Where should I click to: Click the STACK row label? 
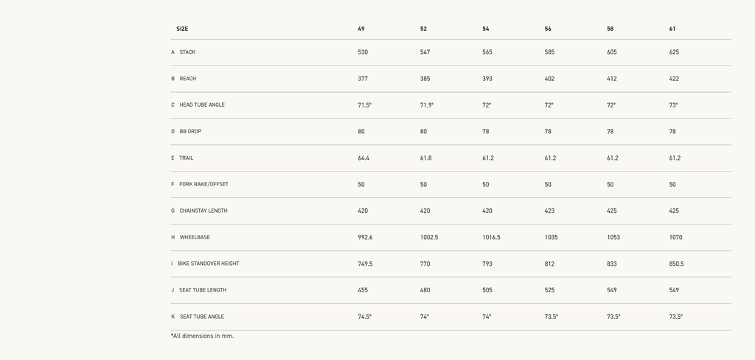pyautogui.click(x=187, y=52)
